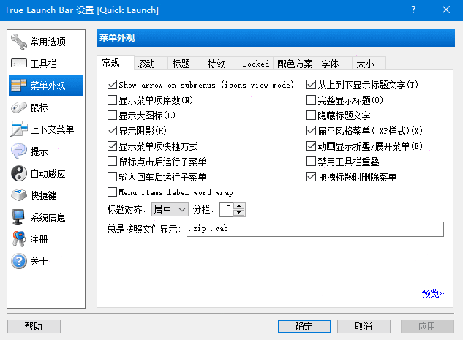Open the 注册 keys icon
This screenshot has width=463, height=340.
click(19, 239)
